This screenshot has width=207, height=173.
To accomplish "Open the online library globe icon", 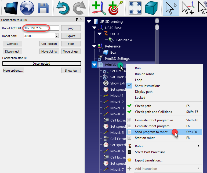I will tap(27, 8).
